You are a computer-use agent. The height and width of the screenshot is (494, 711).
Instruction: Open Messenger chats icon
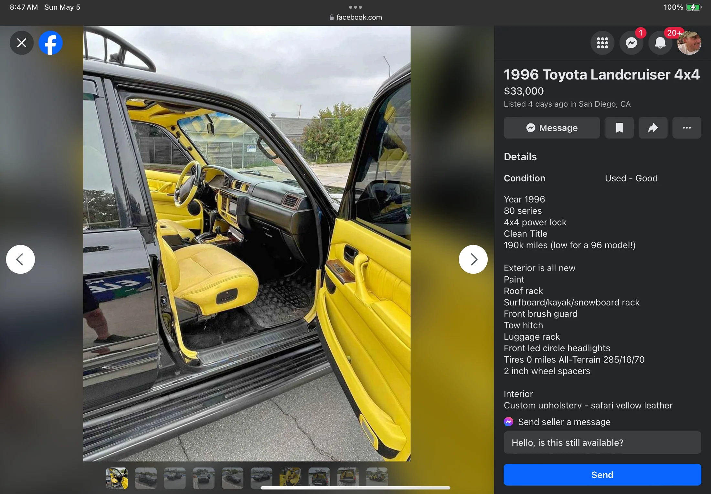click(x=631, y=43)
